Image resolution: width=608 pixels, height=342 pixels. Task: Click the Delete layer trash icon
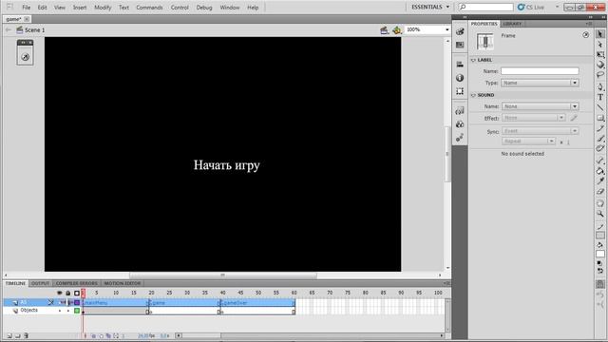(26, 335)
